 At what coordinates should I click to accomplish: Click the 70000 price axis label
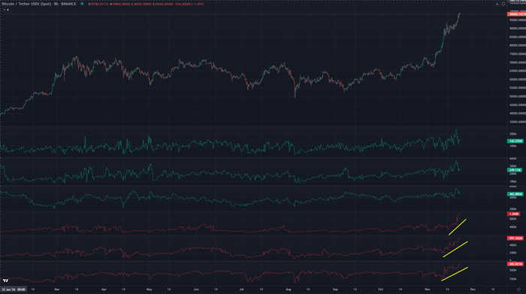pos(518,62)
